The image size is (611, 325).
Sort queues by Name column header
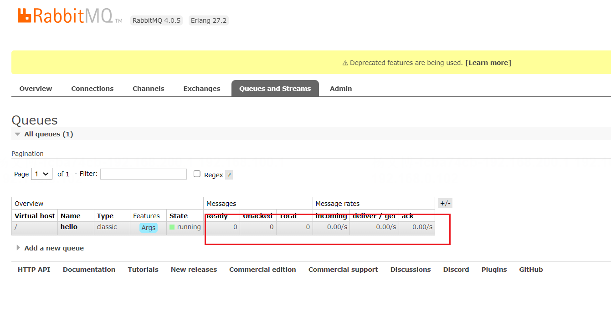point(70,216)
